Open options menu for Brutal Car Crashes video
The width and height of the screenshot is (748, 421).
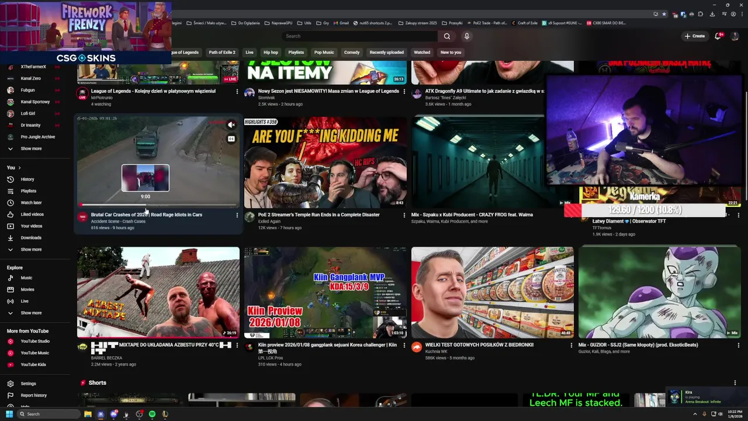(x=237, y=215)
